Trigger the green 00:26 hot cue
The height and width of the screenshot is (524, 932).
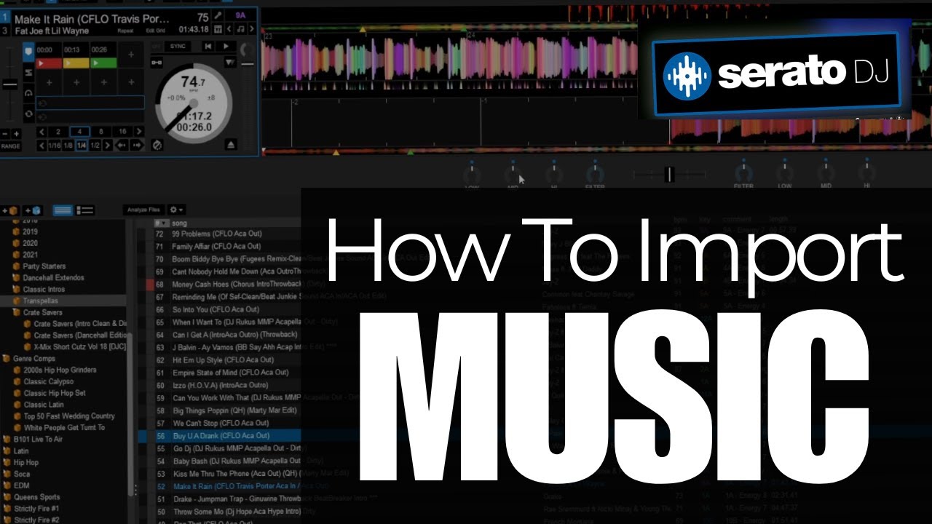(103, 63)
